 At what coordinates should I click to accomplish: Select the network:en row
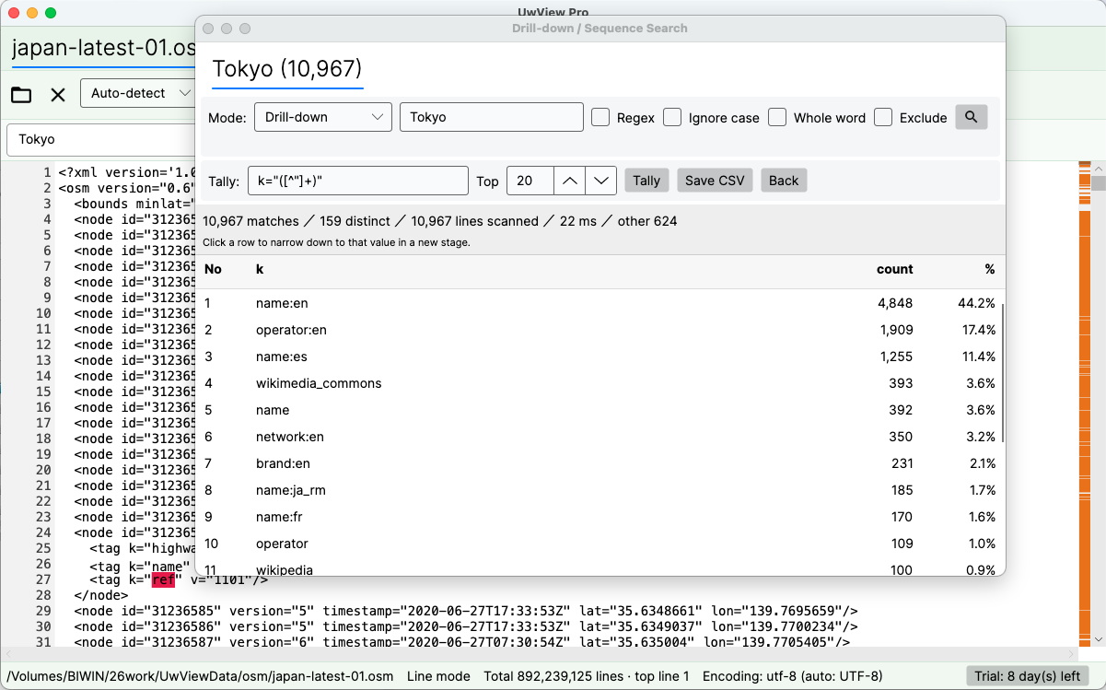pyautogui.click(x=600, y=437)
